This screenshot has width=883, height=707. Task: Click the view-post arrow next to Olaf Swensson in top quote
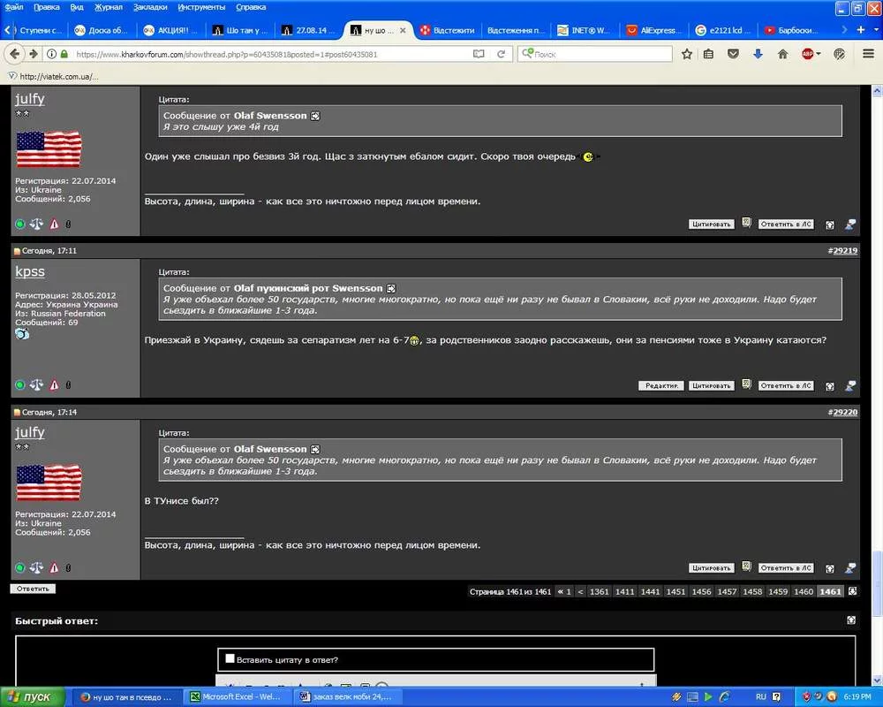315,116
